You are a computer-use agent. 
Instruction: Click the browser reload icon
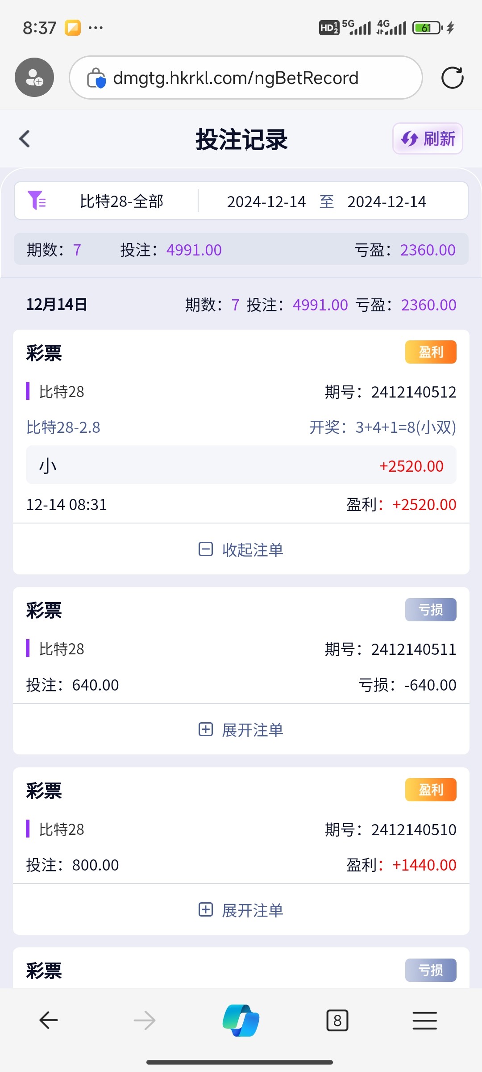tap(452, 78)
